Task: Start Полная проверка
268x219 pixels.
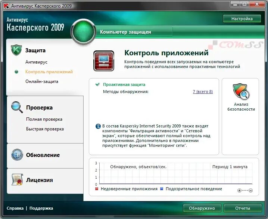Action: (44, 119)
